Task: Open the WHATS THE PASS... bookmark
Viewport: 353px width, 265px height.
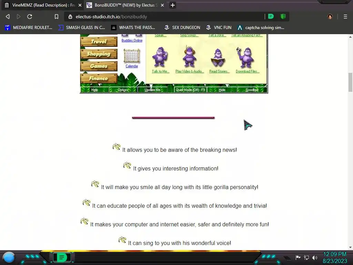Action: (x=133, y=28)
